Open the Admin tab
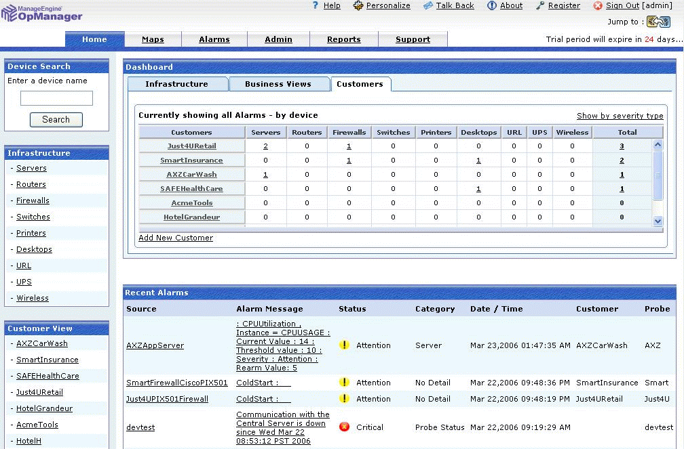This screenshot has height=449, width=684. coord(278,39)
